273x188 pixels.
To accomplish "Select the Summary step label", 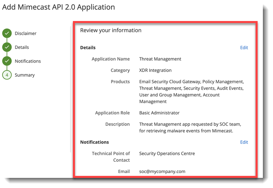I will click(25, 75).
